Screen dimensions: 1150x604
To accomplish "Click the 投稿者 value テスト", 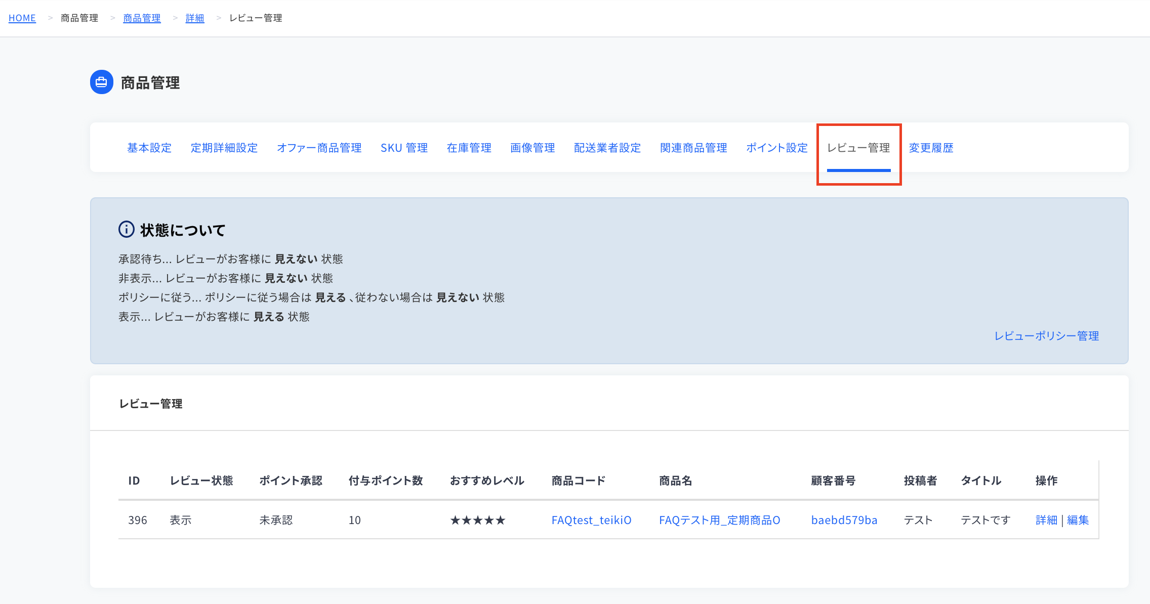I will pos(918,520).
